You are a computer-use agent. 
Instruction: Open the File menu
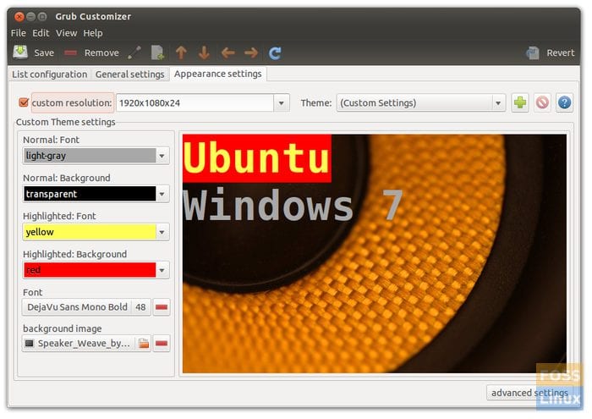(x=19, y=33)
